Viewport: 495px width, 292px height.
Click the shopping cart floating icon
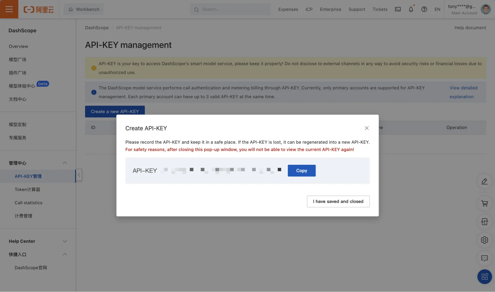coord(484,203)
